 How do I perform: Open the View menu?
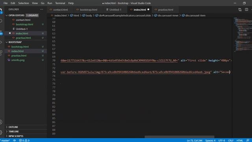[35, 3]
